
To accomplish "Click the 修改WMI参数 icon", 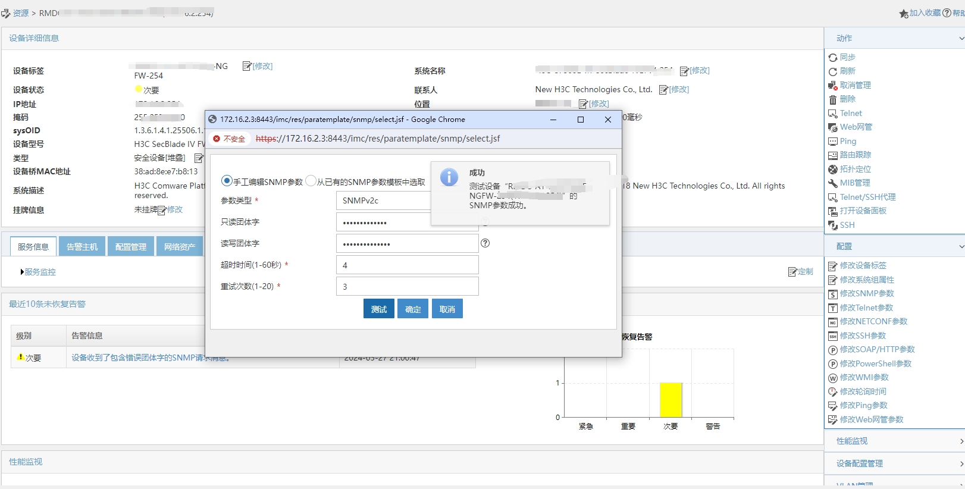I will [833, 378].
